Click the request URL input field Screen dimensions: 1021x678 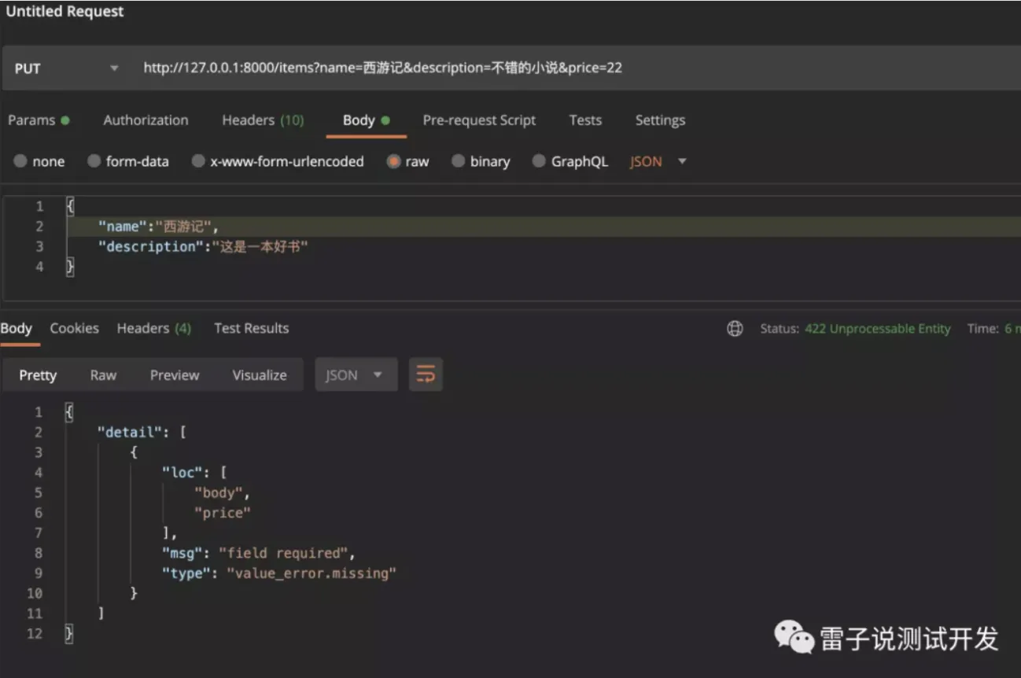(578, 68)
